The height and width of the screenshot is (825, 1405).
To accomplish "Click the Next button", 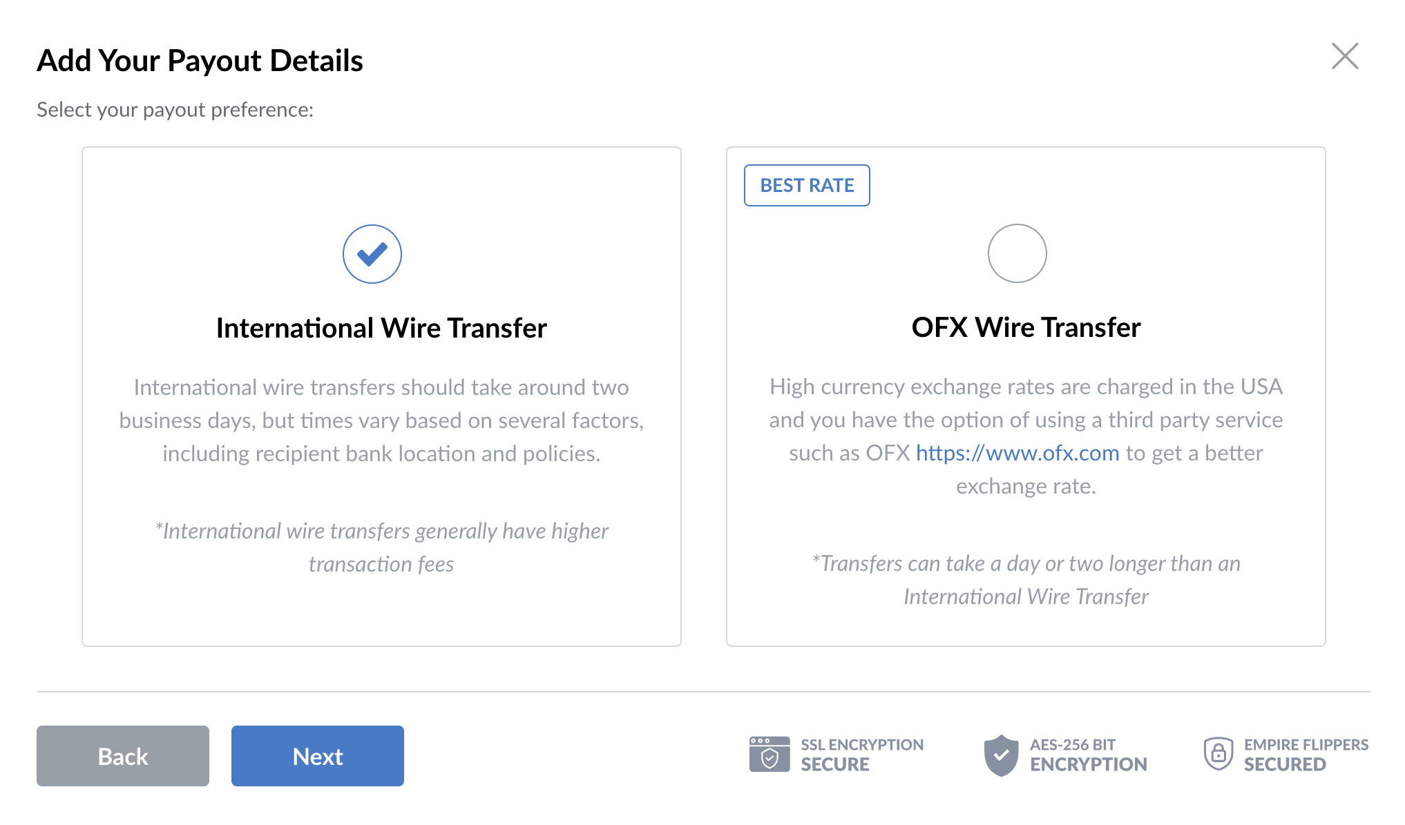I will [x=318, y=756].
